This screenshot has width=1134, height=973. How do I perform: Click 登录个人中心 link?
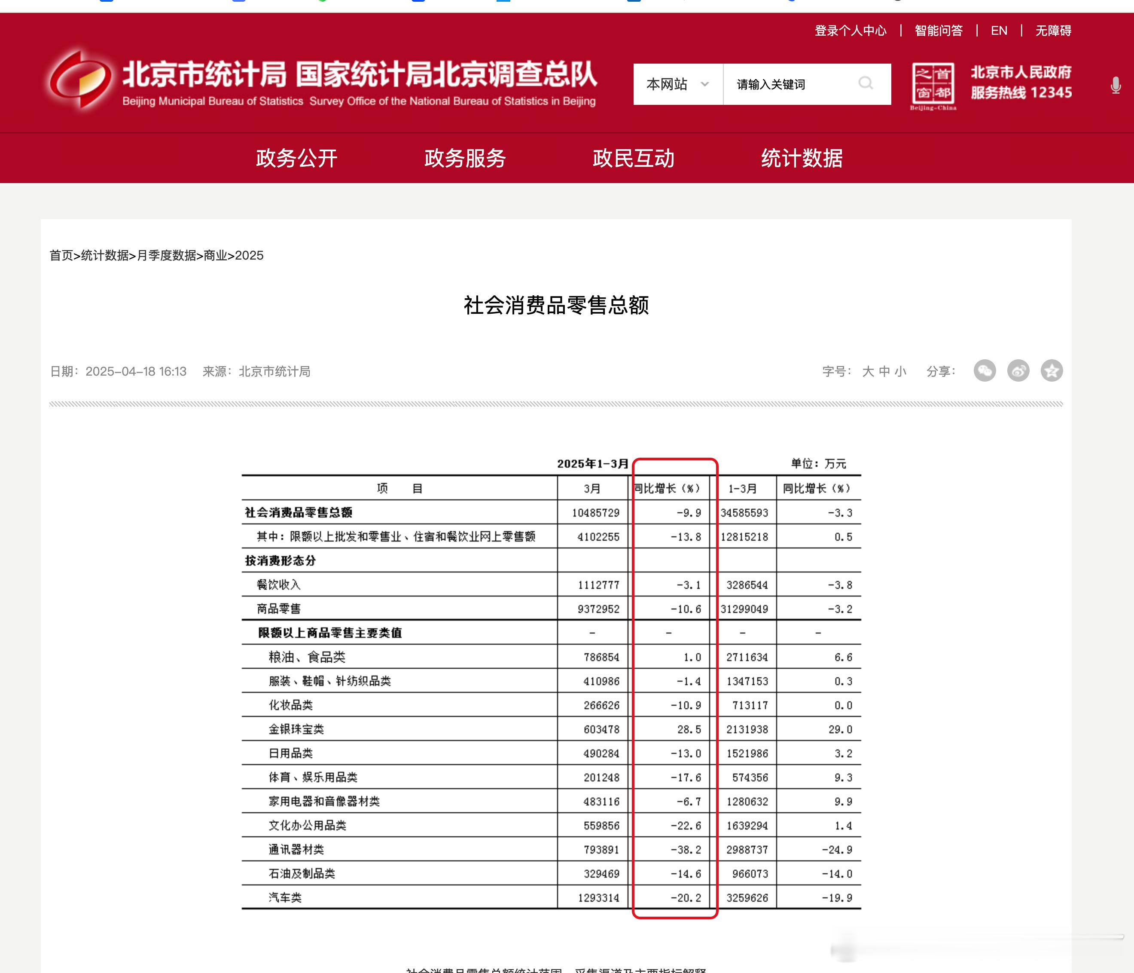850,31
